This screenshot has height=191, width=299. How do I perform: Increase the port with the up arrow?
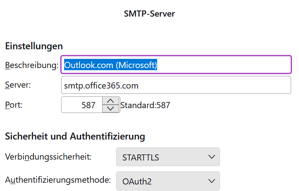pyautogui.click(x=111, y=101)
